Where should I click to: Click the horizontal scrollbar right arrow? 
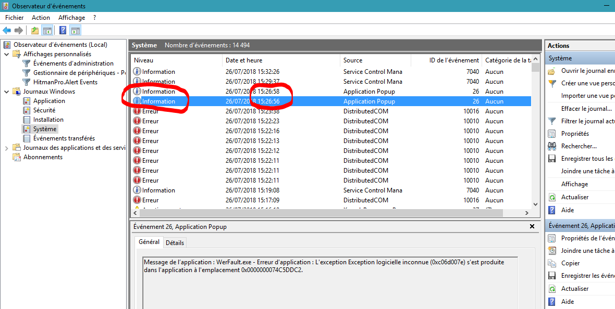[x=527, y=213]
